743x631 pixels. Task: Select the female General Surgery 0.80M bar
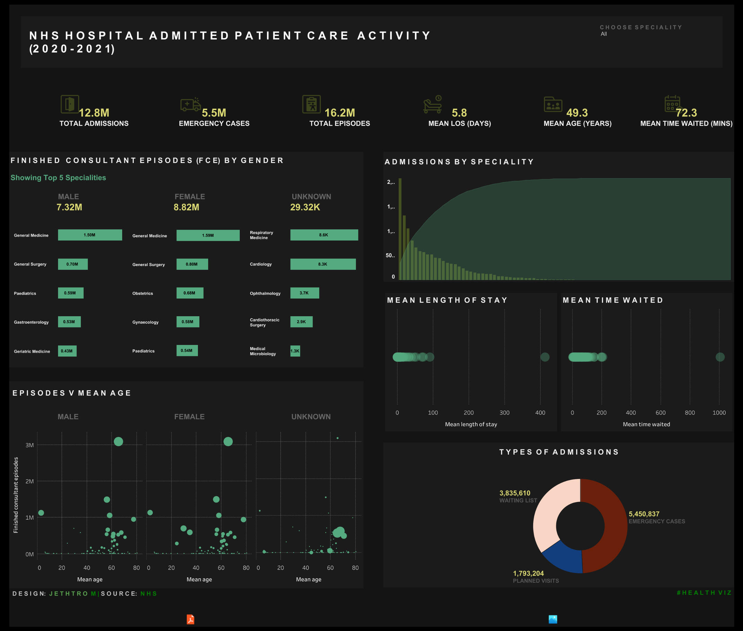point(192,264)
